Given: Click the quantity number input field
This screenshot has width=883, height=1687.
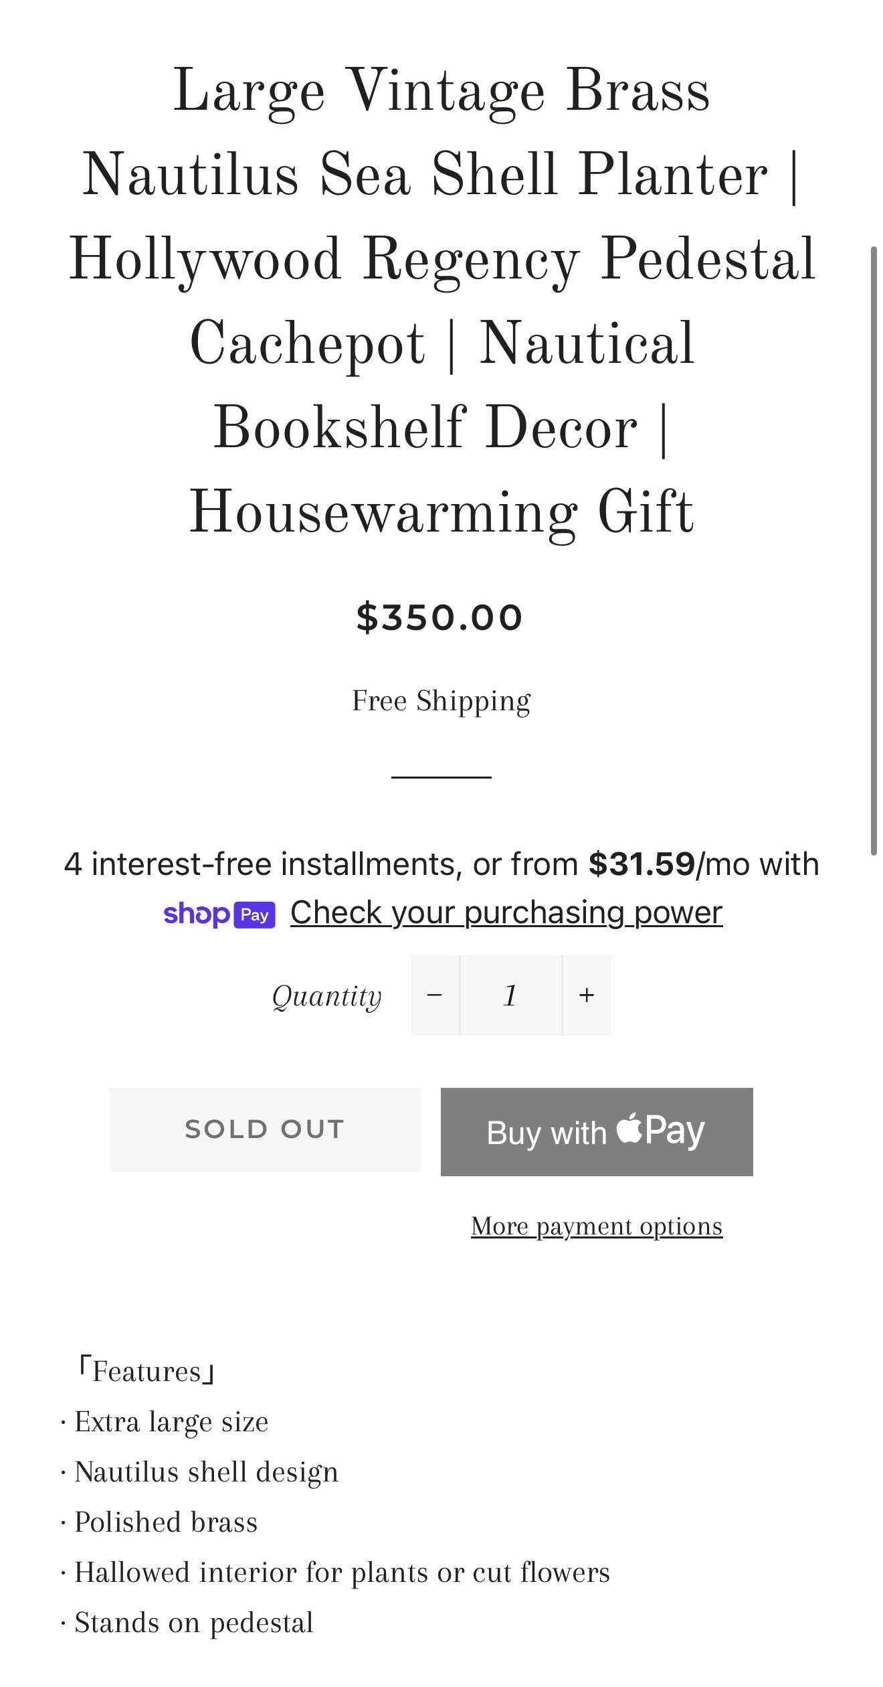Looking at the screenshot, I should pyautogui.click(x=510, y=995).
